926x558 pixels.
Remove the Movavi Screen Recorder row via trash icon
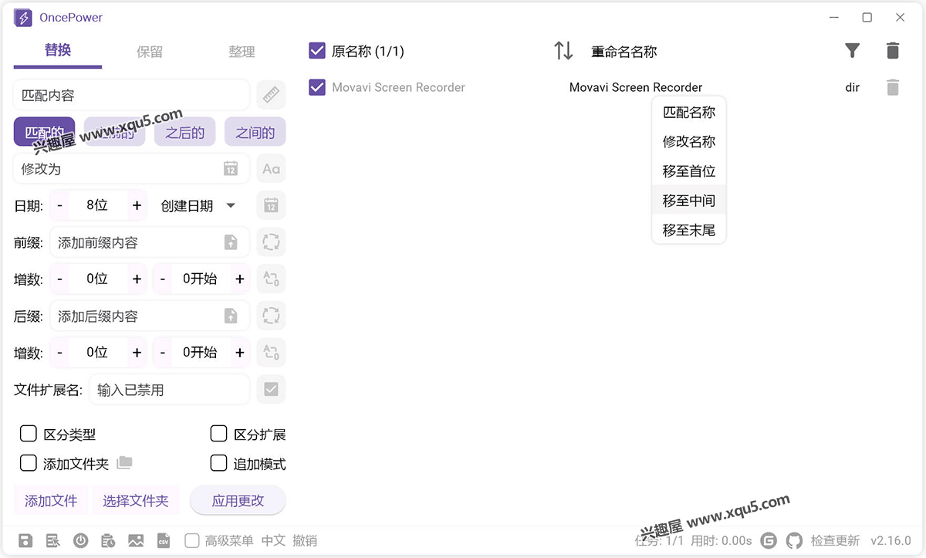click(893, 87)
